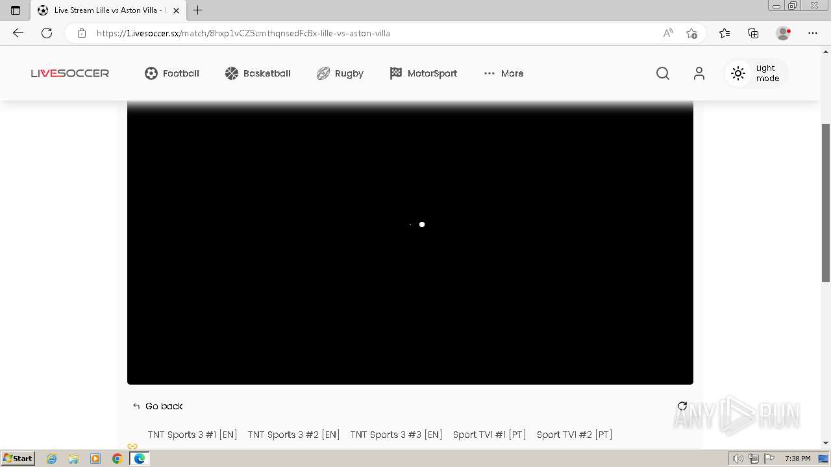Open Windows Media Player from taskbar
This screenshot has width=831, height=467.
pos(95,459)
